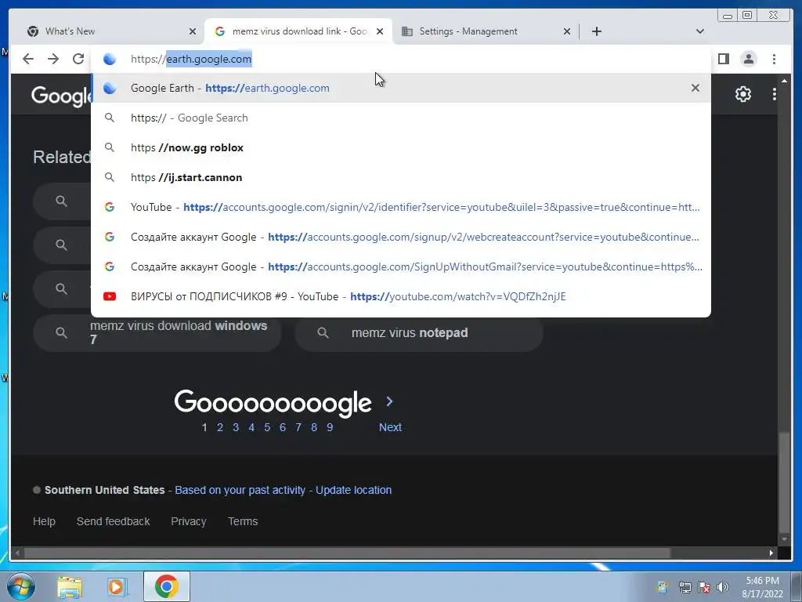Open the volume speaker tray icon
802x602 pixels.
[722, 587]
